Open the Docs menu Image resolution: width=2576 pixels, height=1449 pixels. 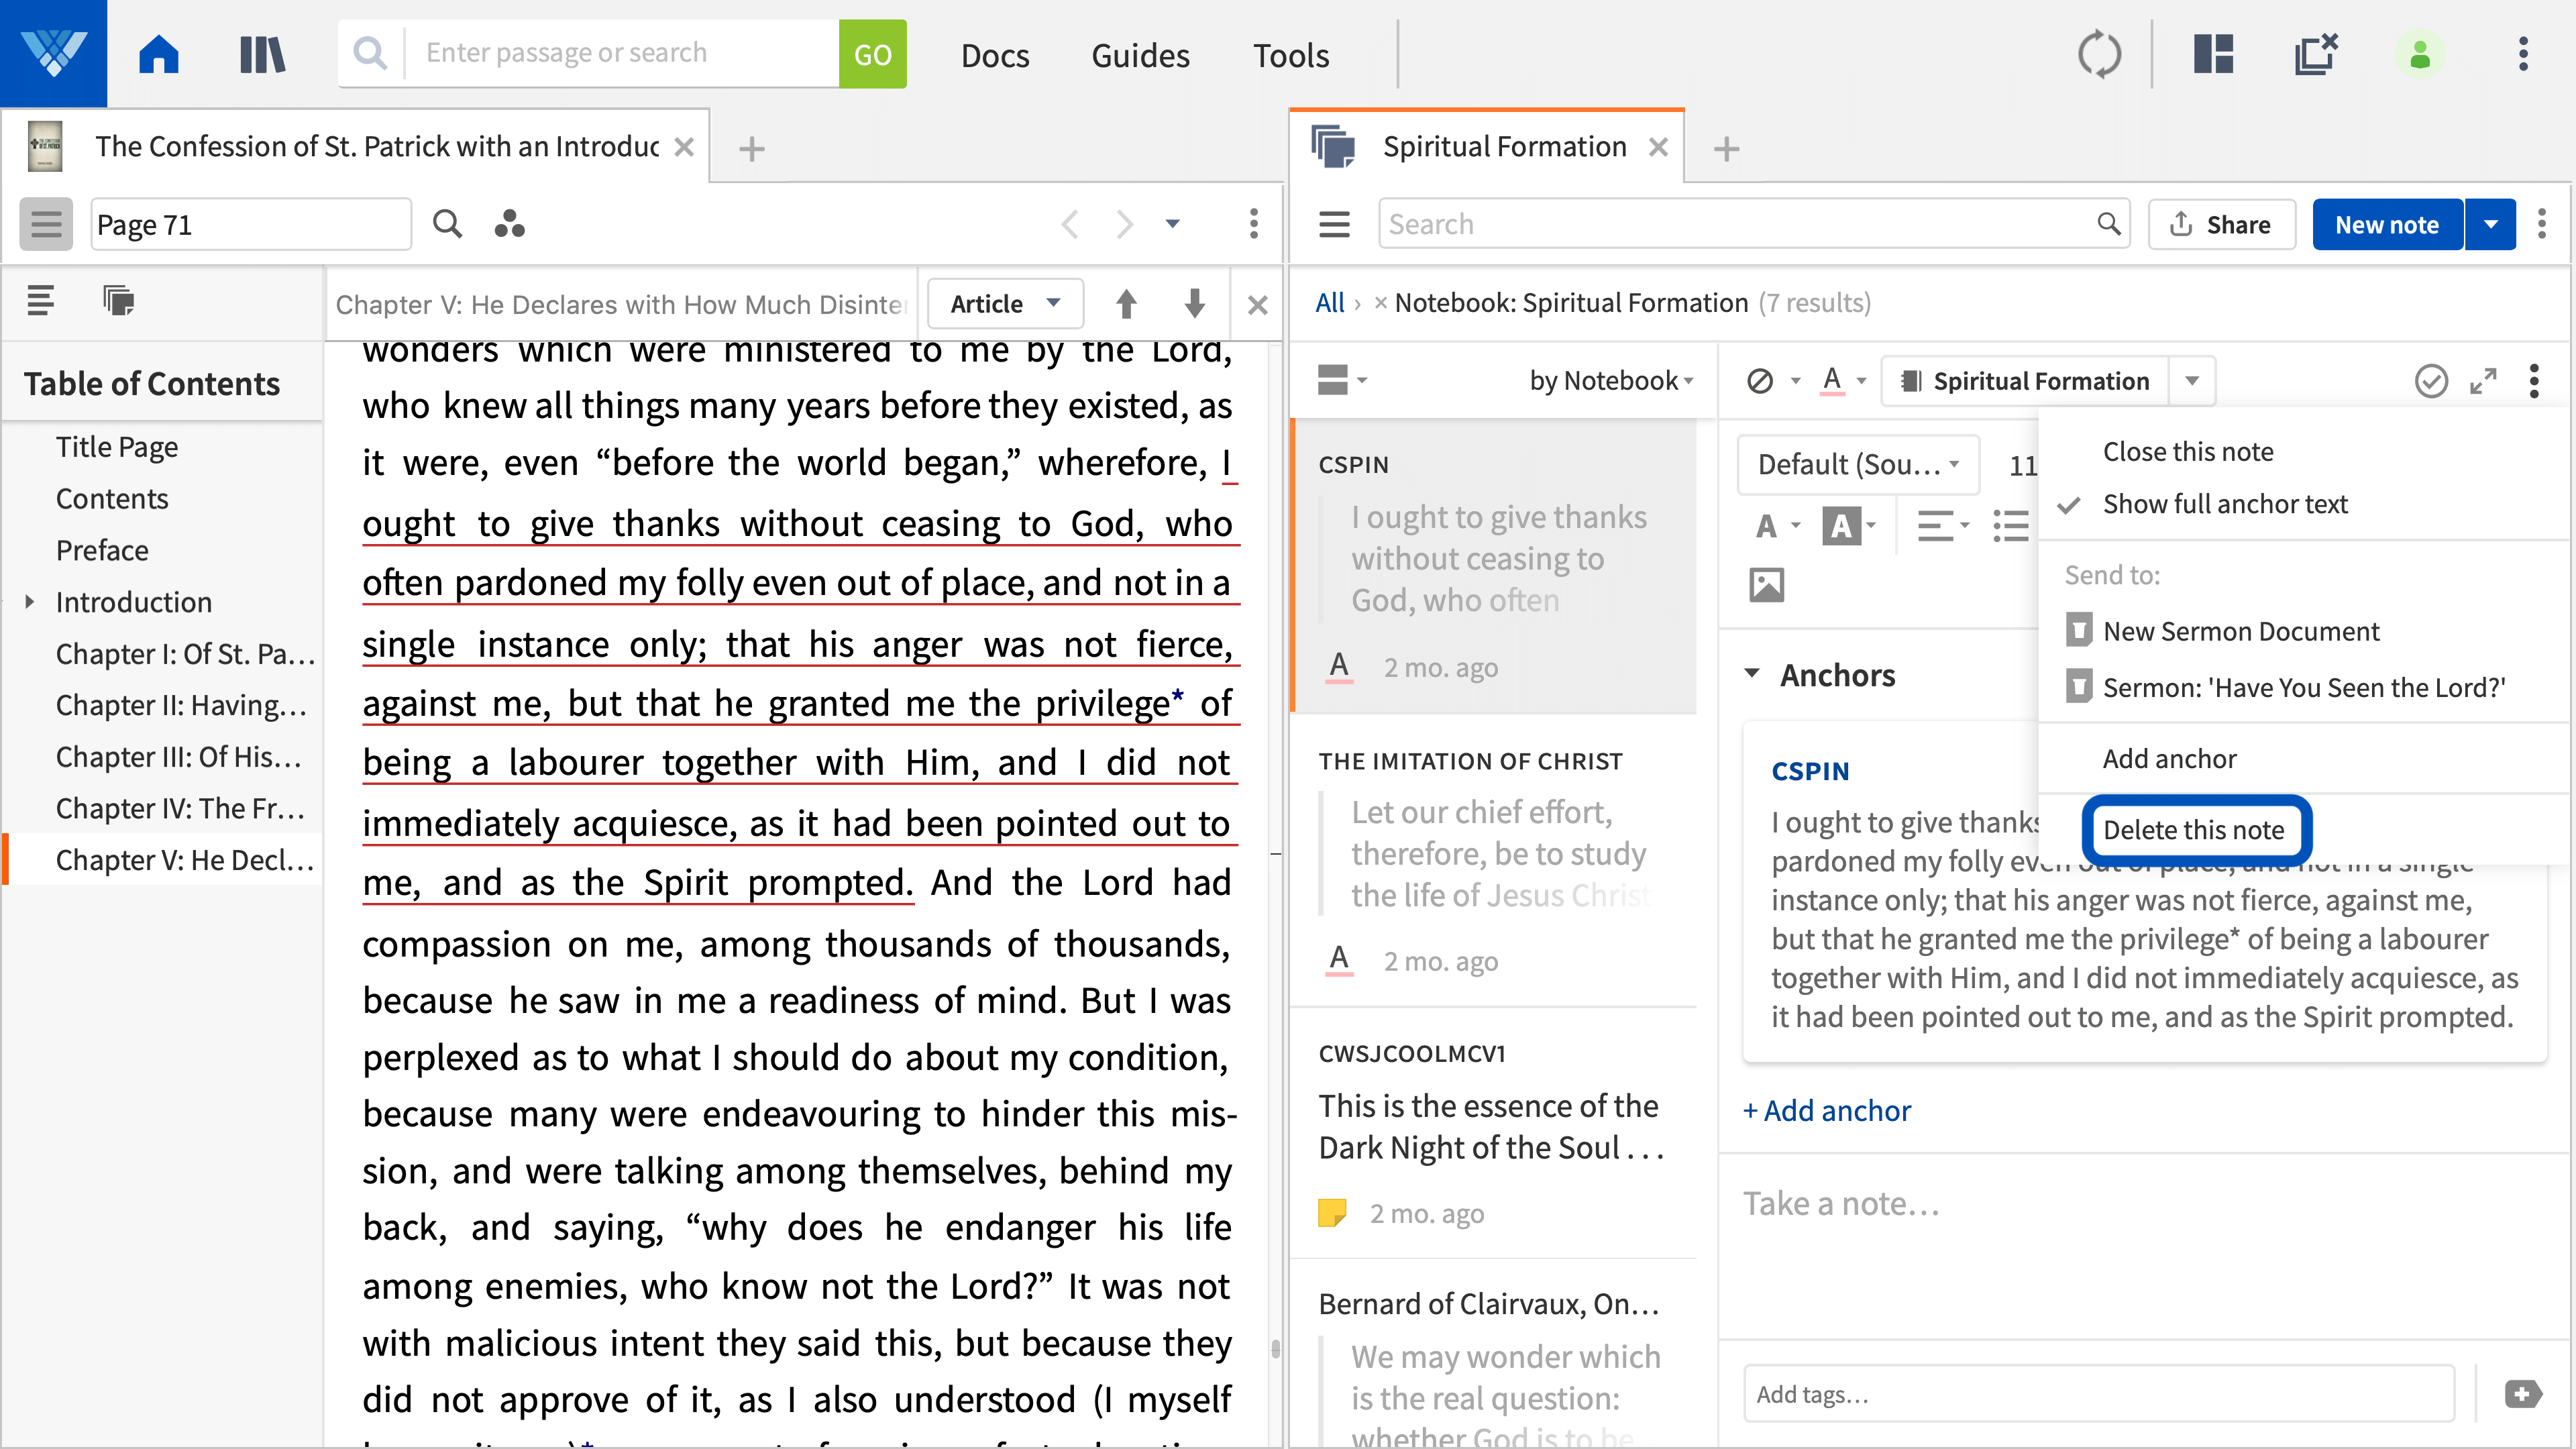click(994, 55)
